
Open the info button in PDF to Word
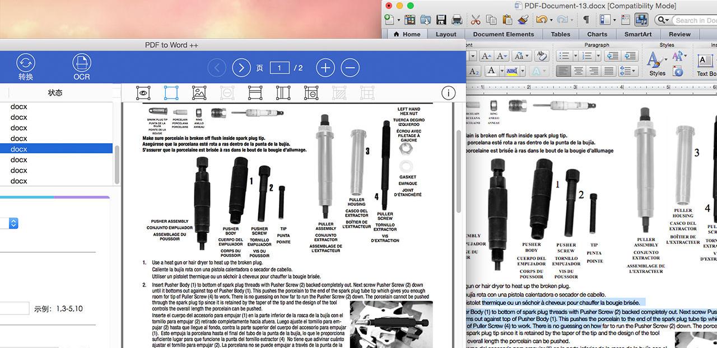[x=448, y=93]
